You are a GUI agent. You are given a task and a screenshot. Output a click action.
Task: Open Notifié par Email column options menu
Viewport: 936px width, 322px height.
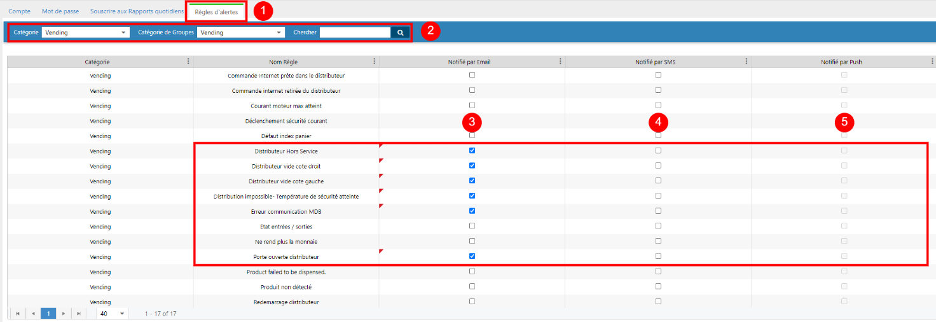pyautogui.click(x=560, y=62)
